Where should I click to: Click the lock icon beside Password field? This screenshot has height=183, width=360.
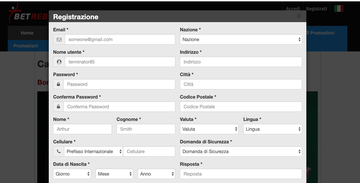[x=59, y=84]
